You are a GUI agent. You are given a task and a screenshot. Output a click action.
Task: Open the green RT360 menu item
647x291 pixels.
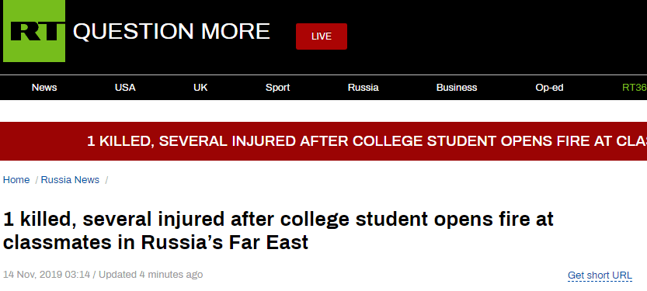click(x=635, y=88)
